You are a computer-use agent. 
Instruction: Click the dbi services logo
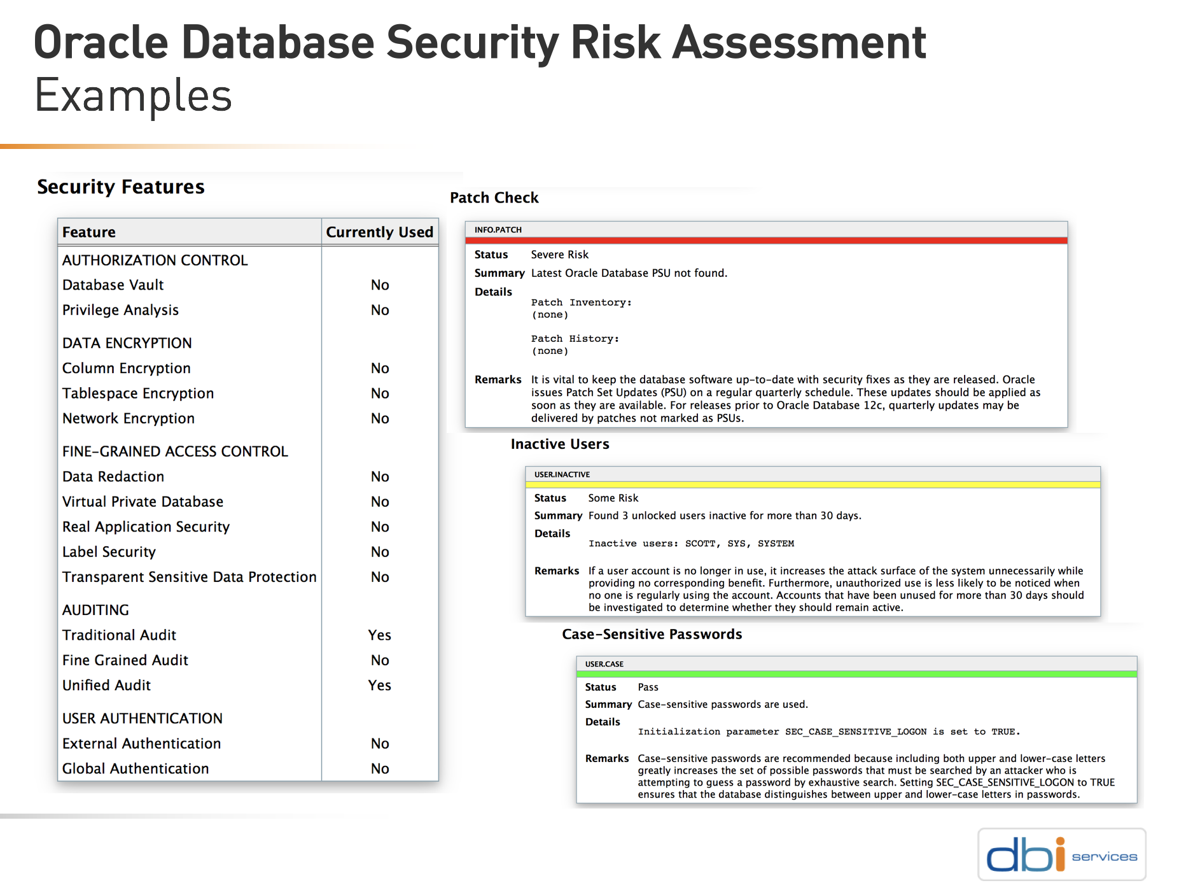1061,854
